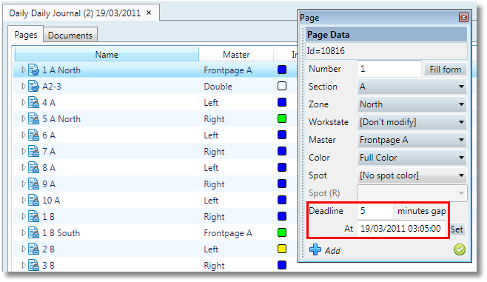Click the Set deadline button
Screen dimensions: 487x282
pyautogui.click(x=457, y=229)
